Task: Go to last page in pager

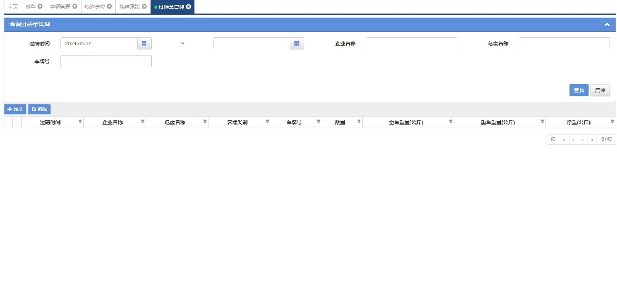Action: pyautogui.click(x=592, y=139)
